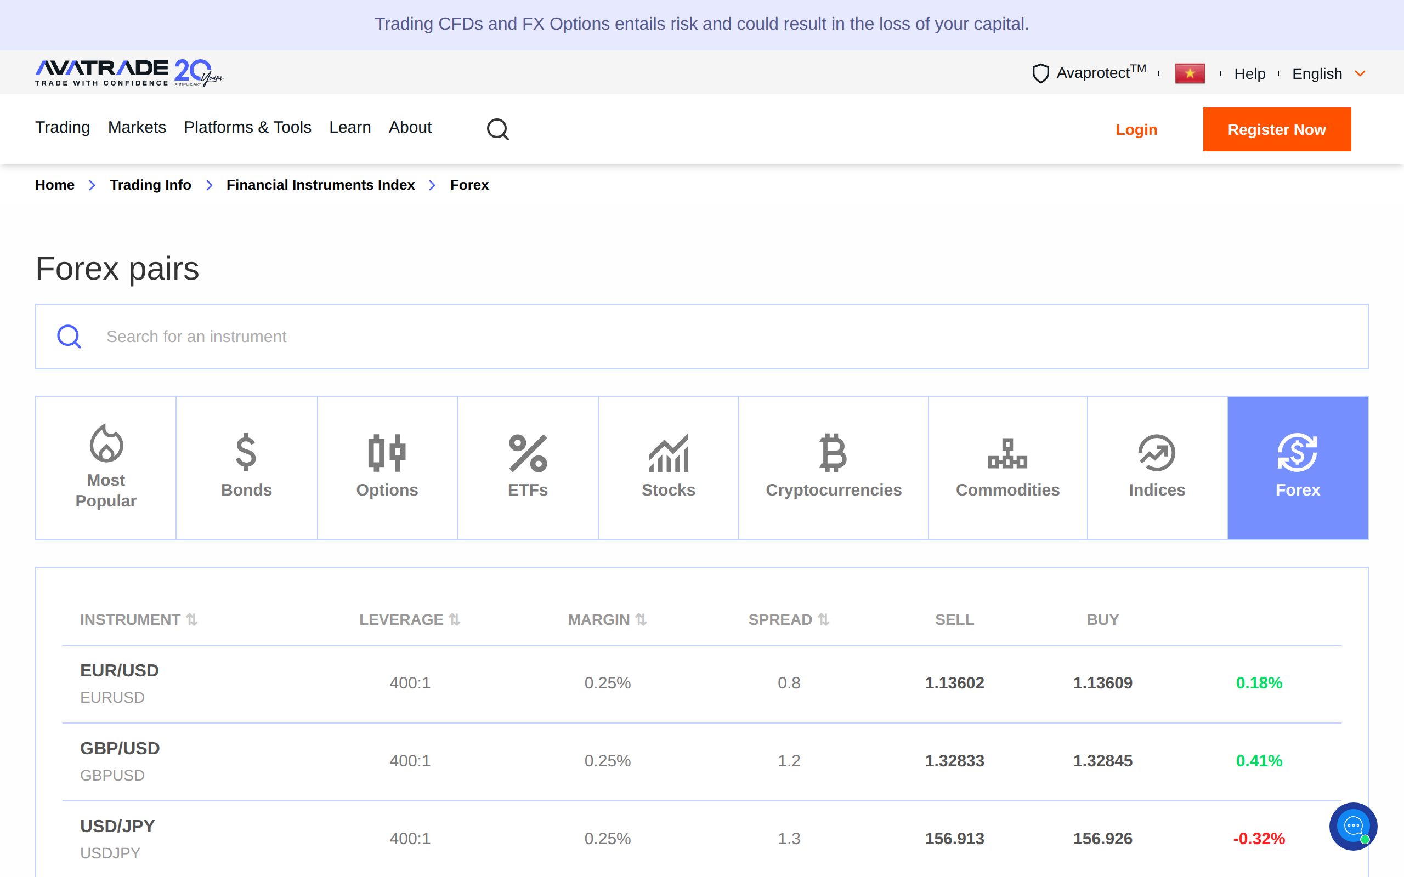Click the Avaprotect text link
1404x877 pixels.
click(x=1101, y=72)
